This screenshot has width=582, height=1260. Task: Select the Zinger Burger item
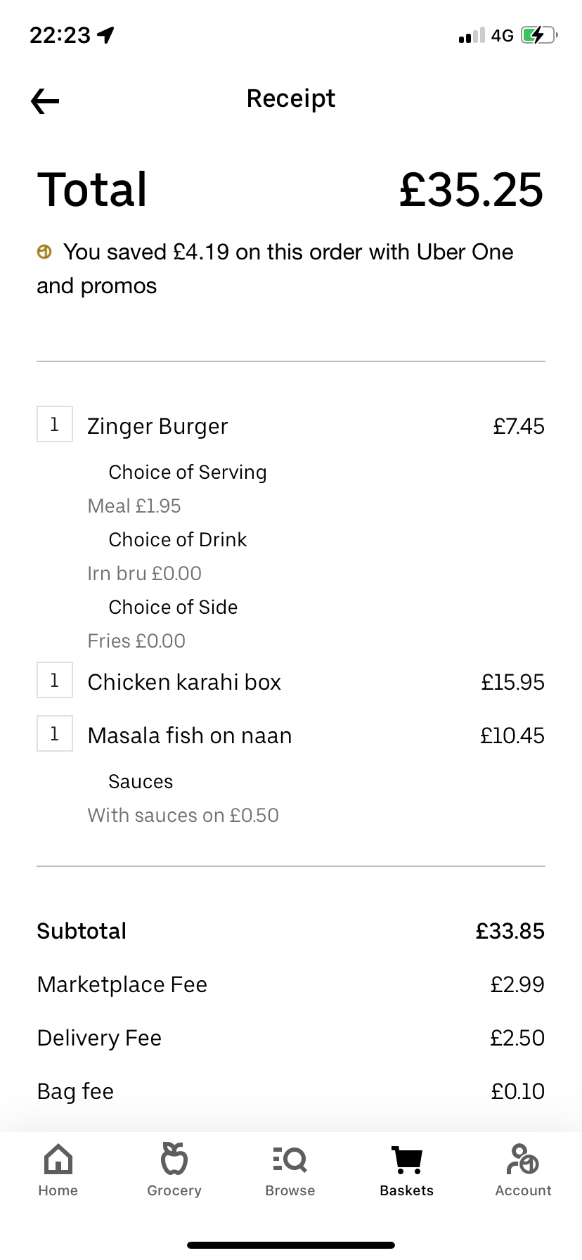point(157,426)
